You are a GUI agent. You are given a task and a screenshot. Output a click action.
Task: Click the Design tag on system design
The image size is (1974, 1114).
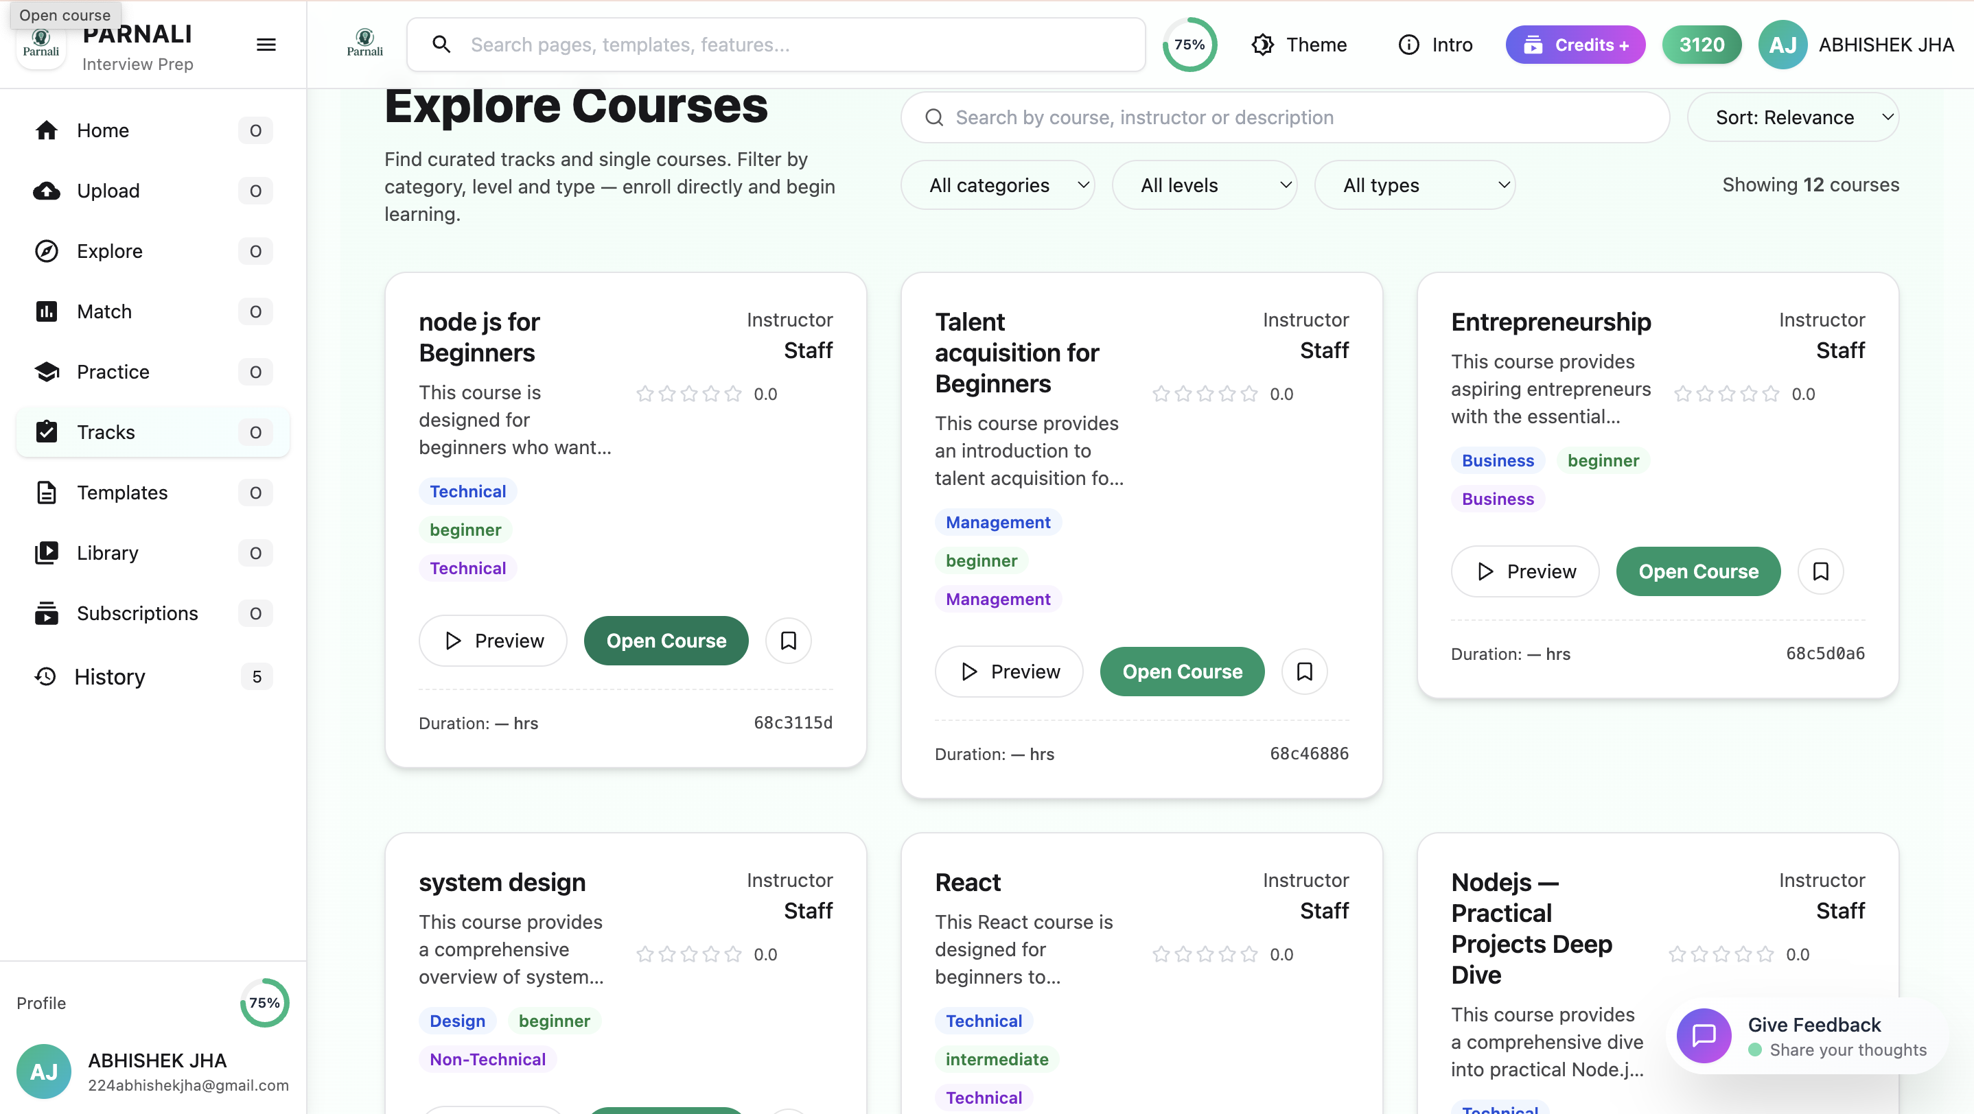(458, 1021)
